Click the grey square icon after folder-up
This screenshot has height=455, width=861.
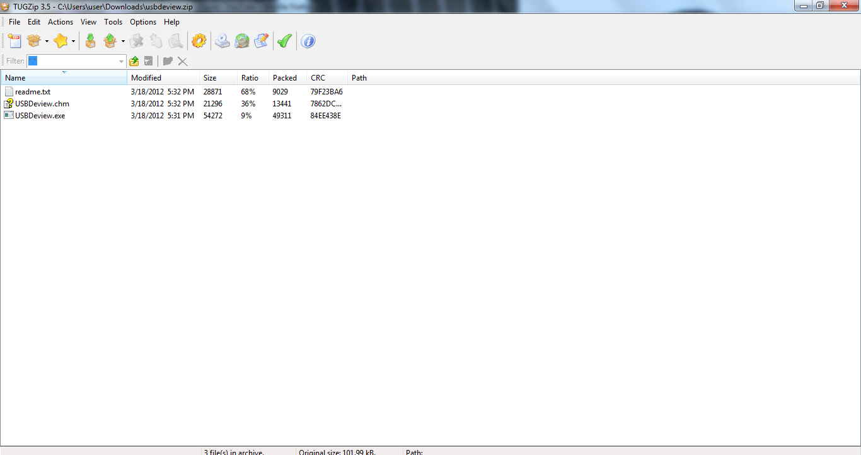click(148, 61)
